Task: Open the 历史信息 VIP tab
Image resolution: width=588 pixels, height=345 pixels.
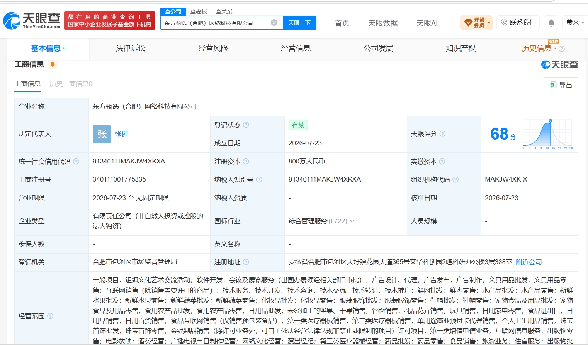Action: [x=537, y=49]
